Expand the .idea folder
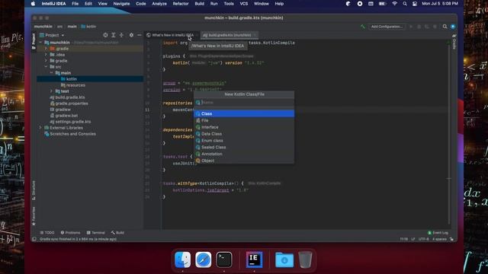488x274 pixels. [x=46, y=55]
